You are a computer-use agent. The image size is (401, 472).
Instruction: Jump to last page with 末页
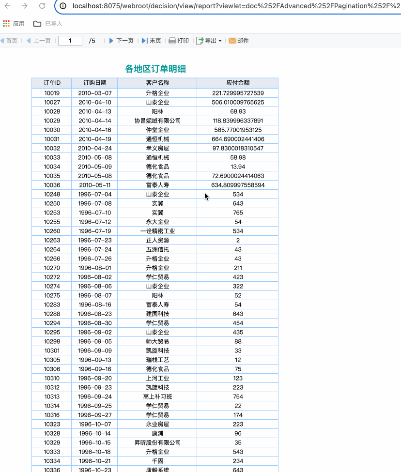point(152,41)
